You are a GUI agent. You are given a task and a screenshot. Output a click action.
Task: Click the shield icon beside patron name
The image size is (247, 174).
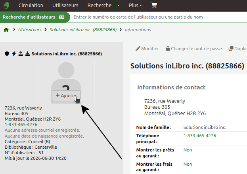pyautogui.click(x=7, y=54)
